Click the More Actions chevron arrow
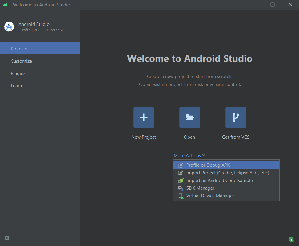Image resolution: width=299 pixels, height=246 pixels. (204, 156)
